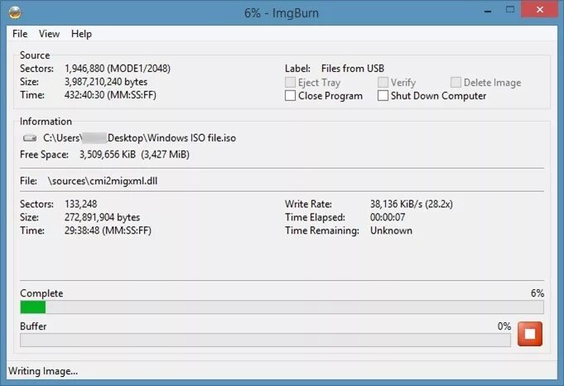The height and width of the screenshot is (386, 564).
Task: Click time remaining value 'Unknown'
Action: 392,230
